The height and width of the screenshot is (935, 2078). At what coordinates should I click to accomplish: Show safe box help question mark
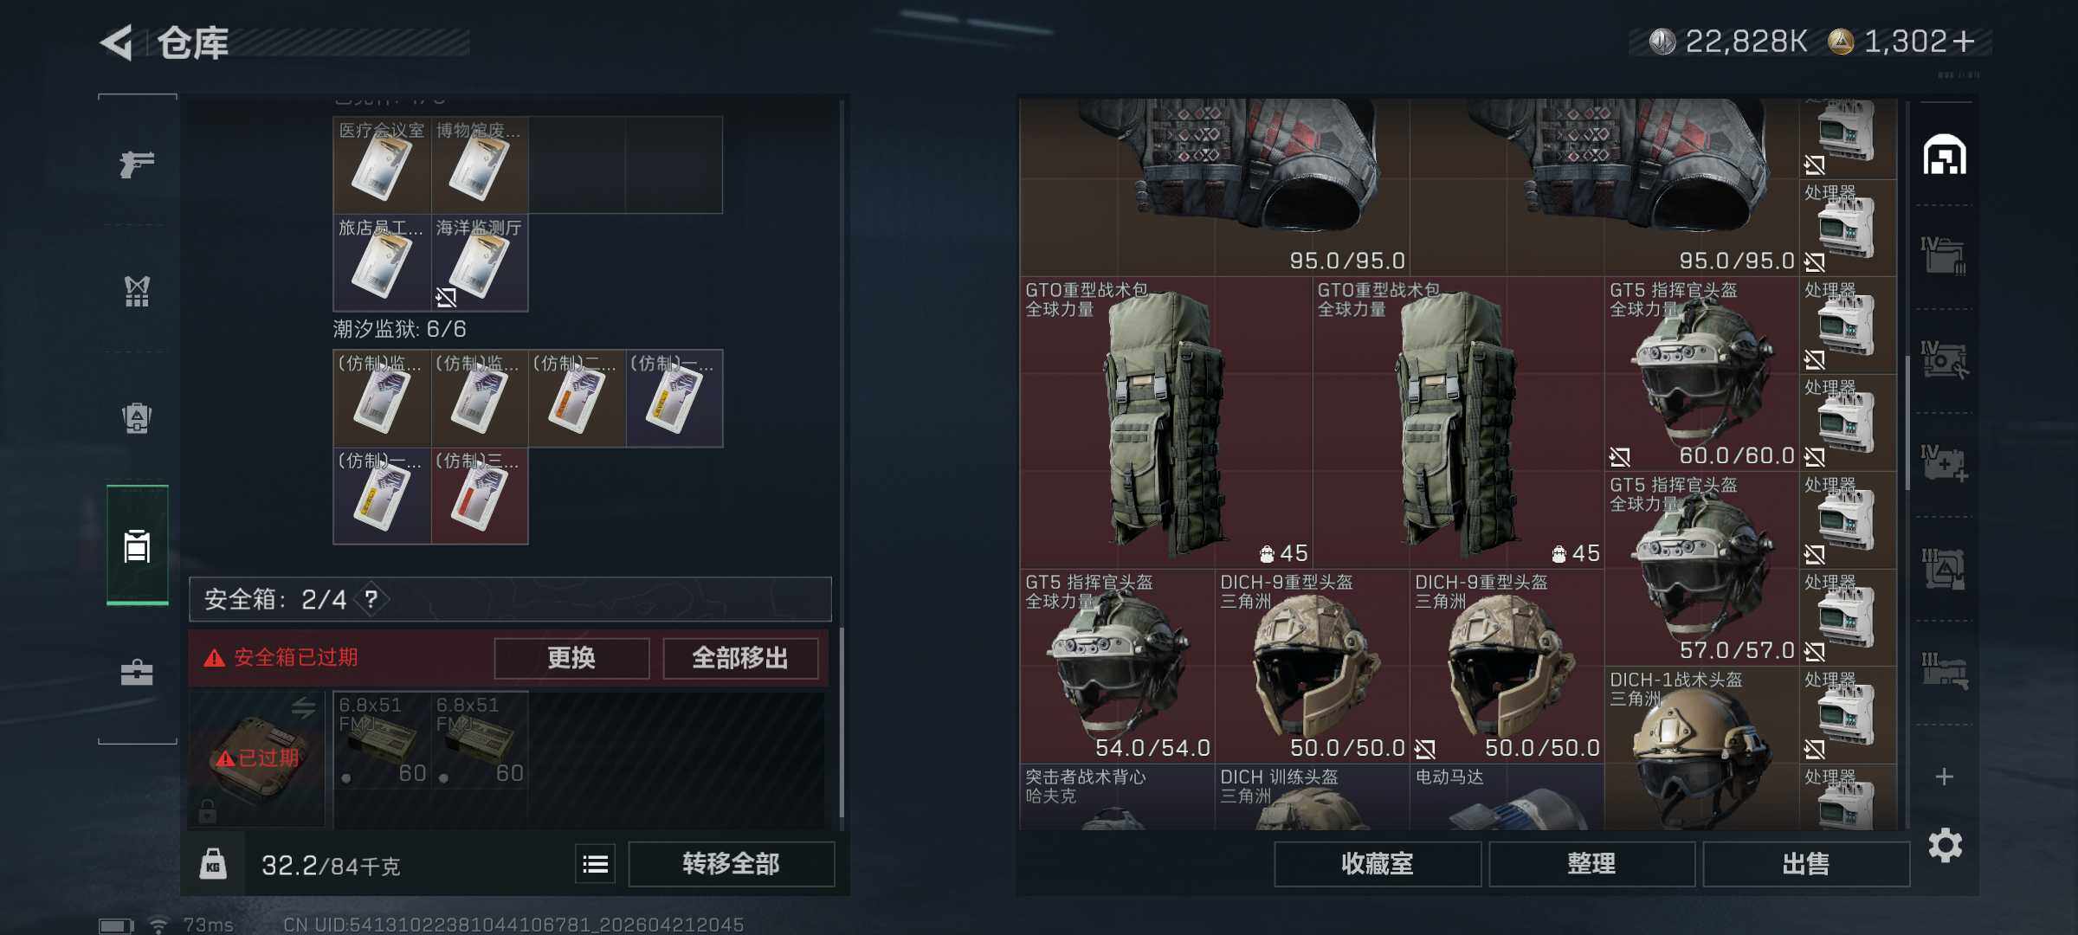pos(371,599)
